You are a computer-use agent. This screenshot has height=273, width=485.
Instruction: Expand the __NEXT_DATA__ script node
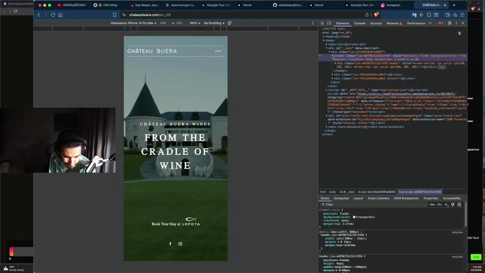[x=327, y=90]
